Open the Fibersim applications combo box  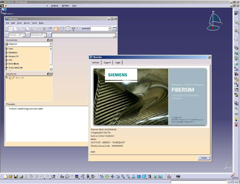[x=50, y=44]
